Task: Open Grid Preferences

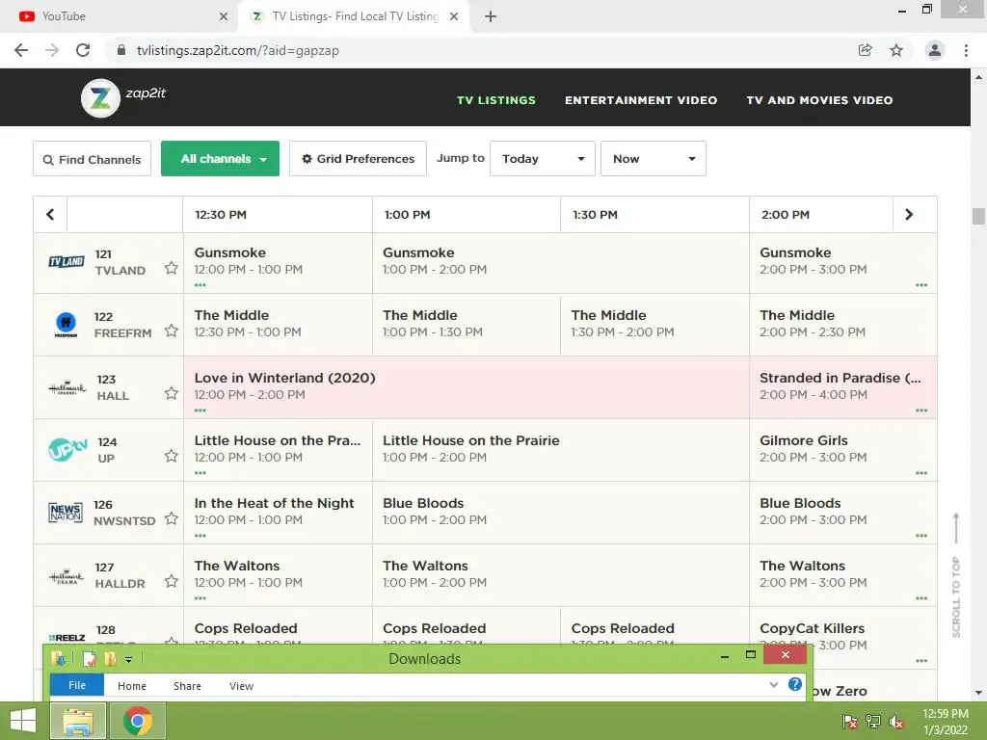Action: 359,159
